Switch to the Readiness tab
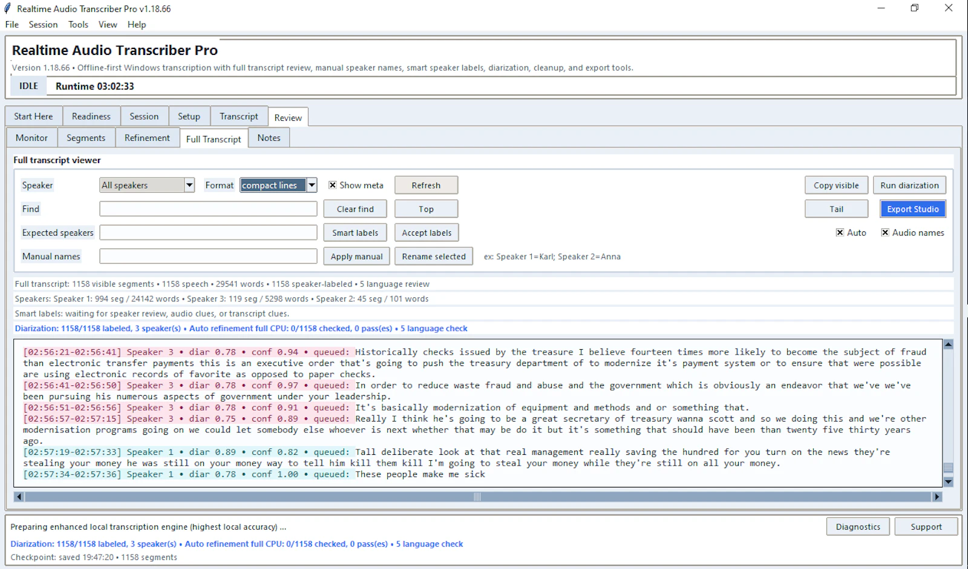Viewport: 968px width, 569px height. pyautogui.click(x=91, y=117)
